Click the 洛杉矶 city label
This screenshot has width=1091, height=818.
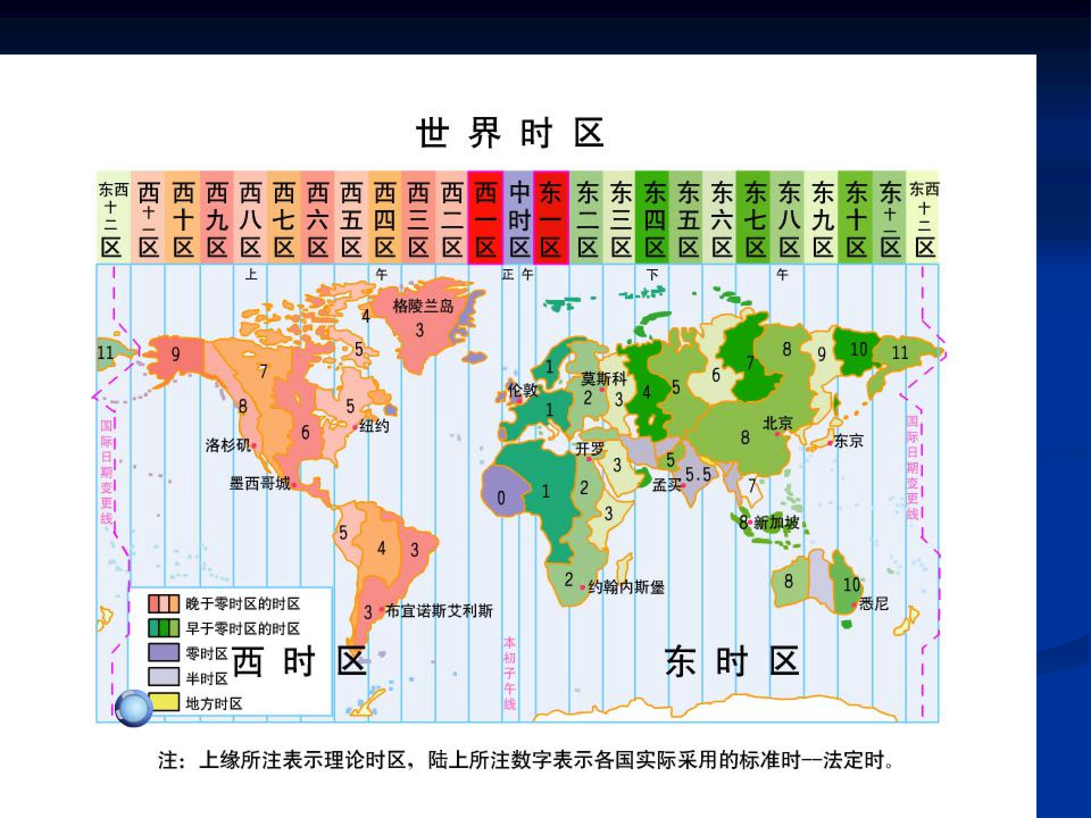[228, 445]
